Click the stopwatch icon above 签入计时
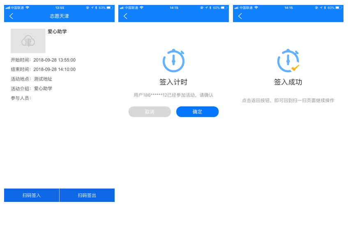The image size is (348, 227). [173, 60]
